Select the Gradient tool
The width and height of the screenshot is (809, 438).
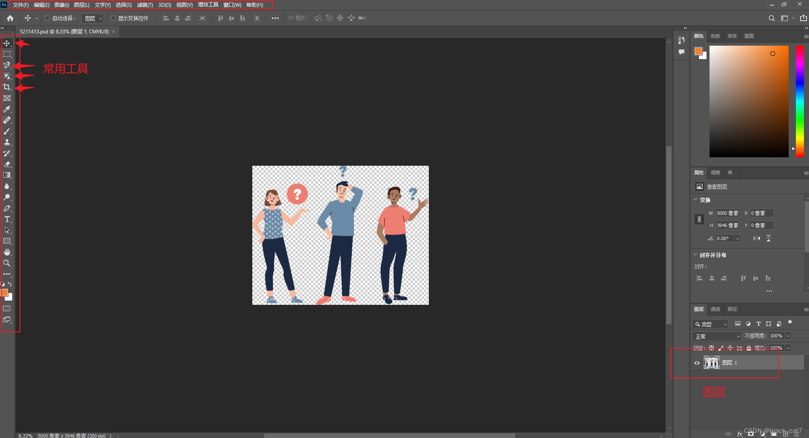7,175
